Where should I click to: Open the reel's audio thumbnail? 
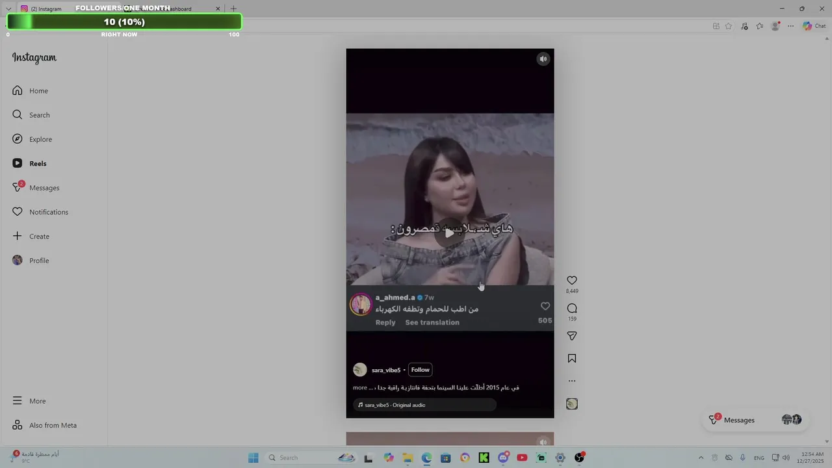(572, 404)
